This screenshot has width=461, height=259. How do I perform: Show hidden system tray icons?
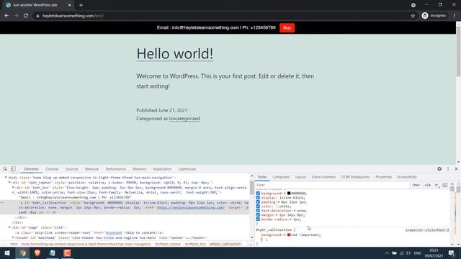tap(387, 253)
